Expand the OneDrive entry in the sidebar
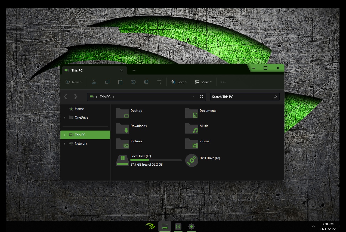Image resolution: width=346 pixels, height=232 pixels. [64, 117]
